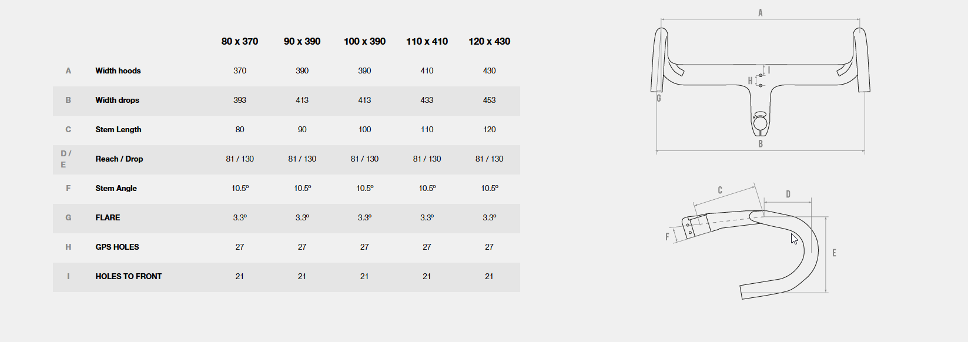968x342 pixels.
Task: Select the FLARE row label
Action: (108, 217)
